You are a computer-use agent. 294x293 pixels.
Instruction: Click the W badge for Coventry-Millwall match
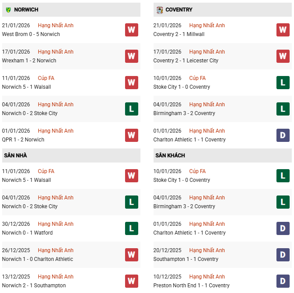[283, 30]
